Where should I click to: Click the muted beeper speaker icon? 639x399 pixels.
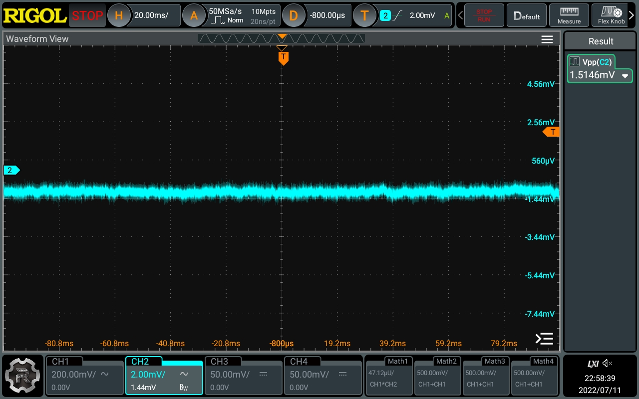pyautogui.click(x=607, y=363)
